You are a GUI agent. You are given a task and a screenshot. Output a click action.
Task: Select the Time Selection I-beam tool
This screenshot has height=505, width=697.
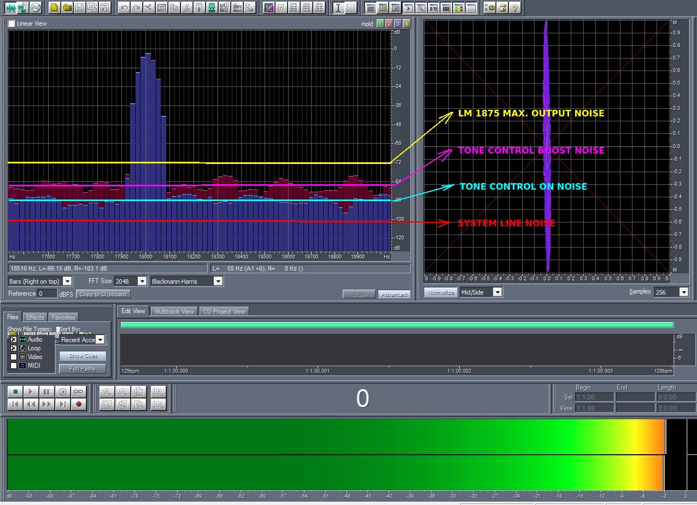[338, 8]
